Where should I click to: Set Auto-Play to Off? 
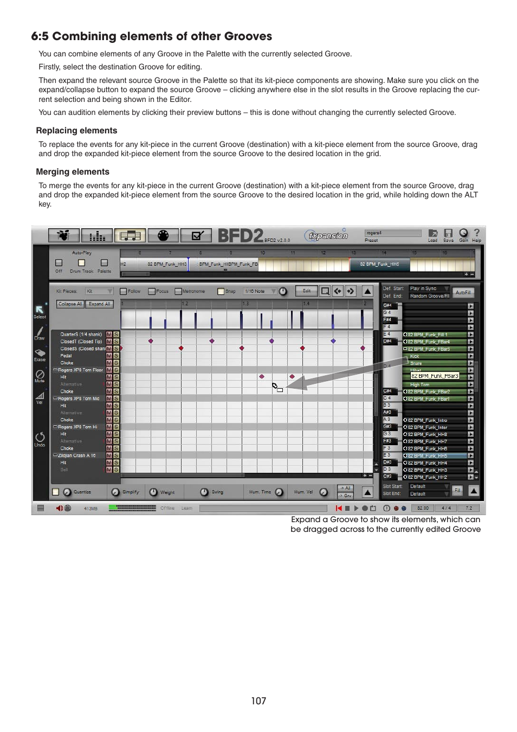[59, 263]
